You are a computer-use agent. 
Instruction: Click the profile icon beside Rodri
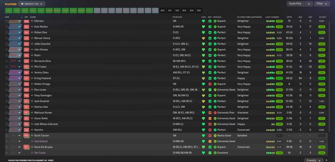pos(32,55)
